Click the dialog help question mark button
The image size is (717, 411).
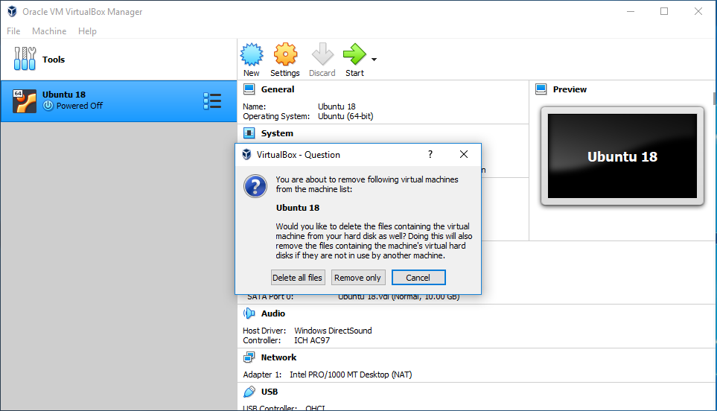pyautogui.click(x=430, y=155)
